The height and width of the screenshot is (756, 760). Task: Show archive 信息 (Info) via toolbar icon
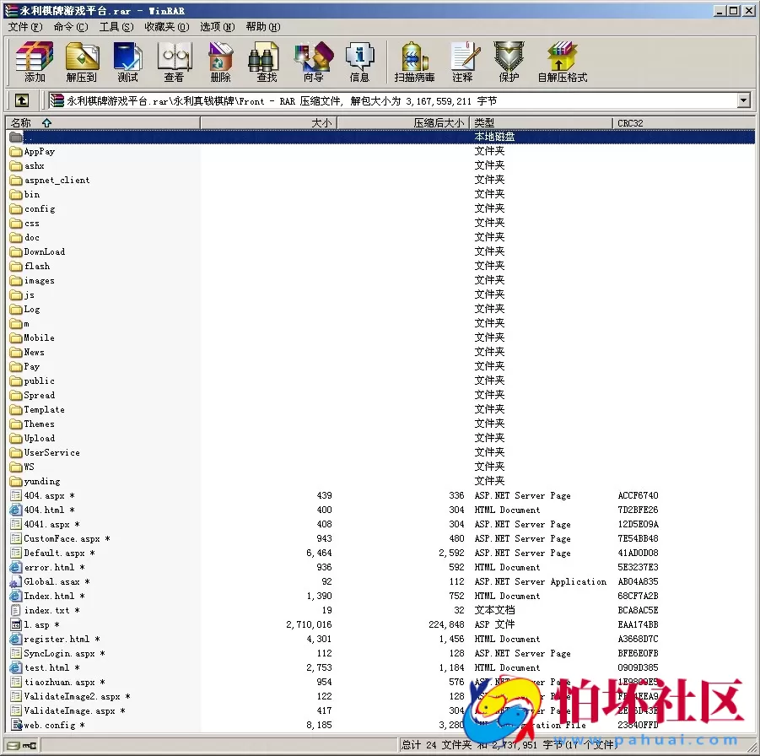[360, 62]
